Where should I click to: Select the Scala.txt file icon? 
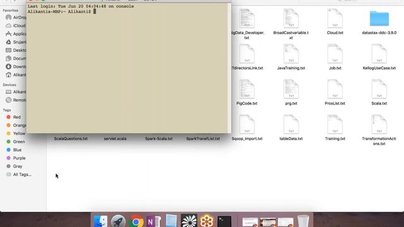tap(379, 89)
